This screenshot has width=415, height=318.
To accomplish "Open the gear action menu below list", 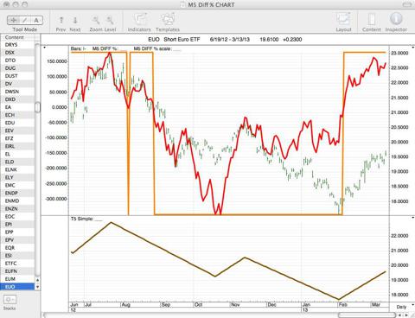I will point(10,300).
